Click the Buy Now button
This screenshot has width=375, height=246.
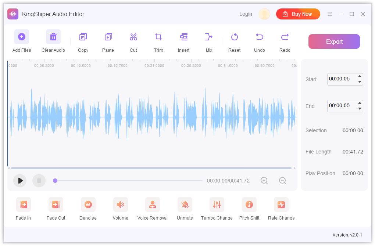pos(298,14)
